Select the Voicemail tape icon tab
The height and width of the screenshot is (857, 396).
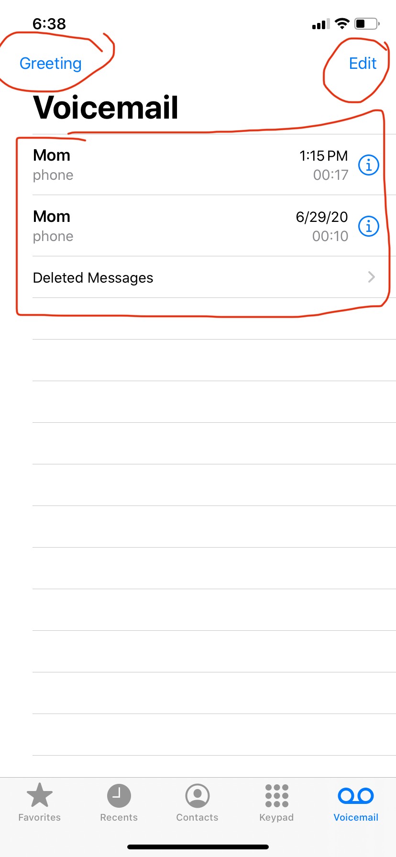tap(356, 796)
